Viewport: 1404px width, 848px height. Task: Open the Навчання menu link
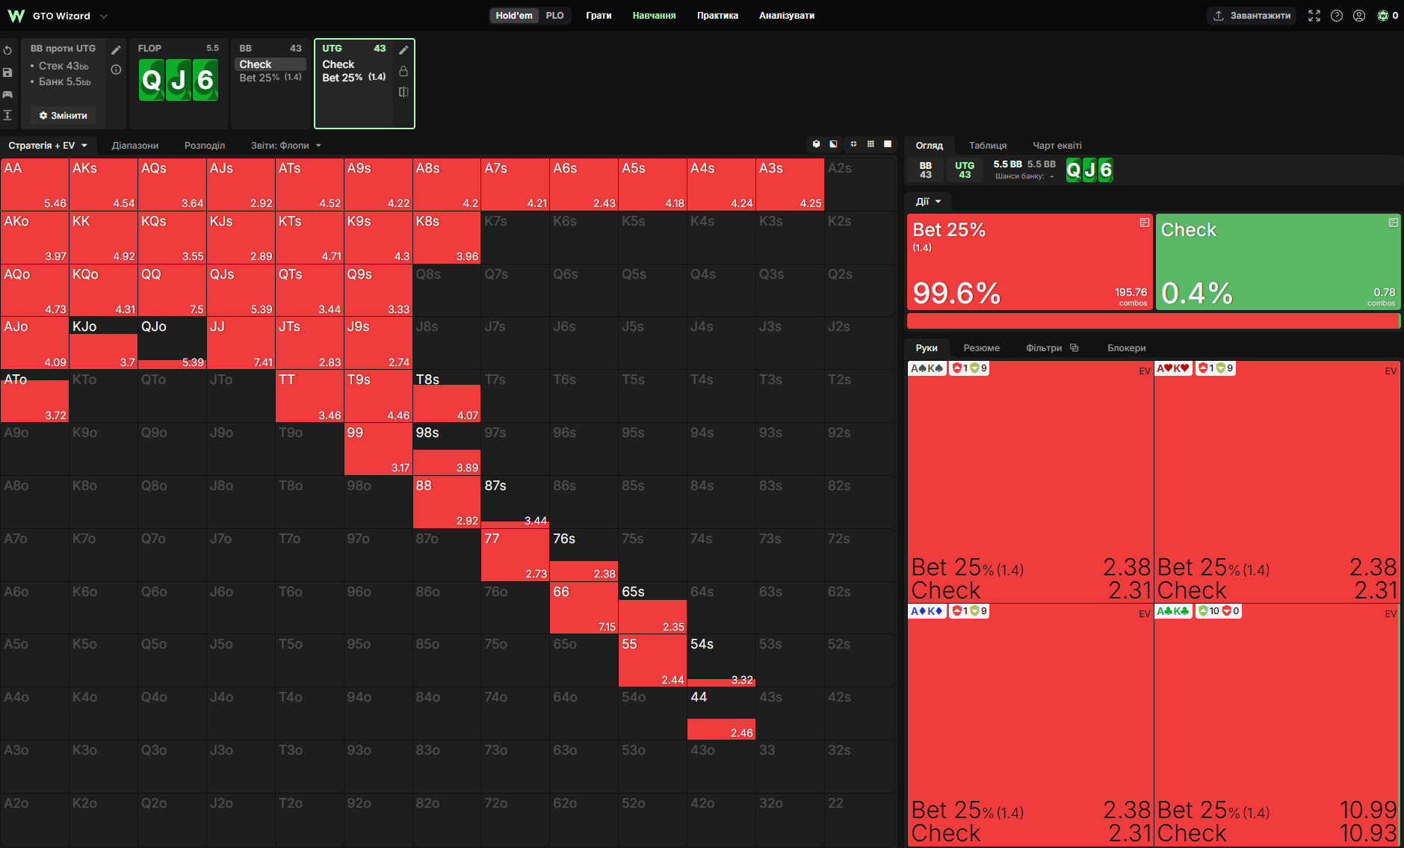click(654, 16)
